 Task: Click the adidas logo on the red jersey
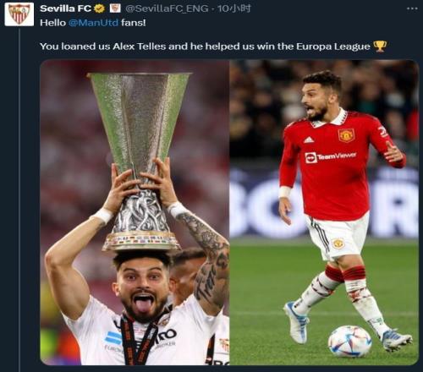[x=309, y=139]
